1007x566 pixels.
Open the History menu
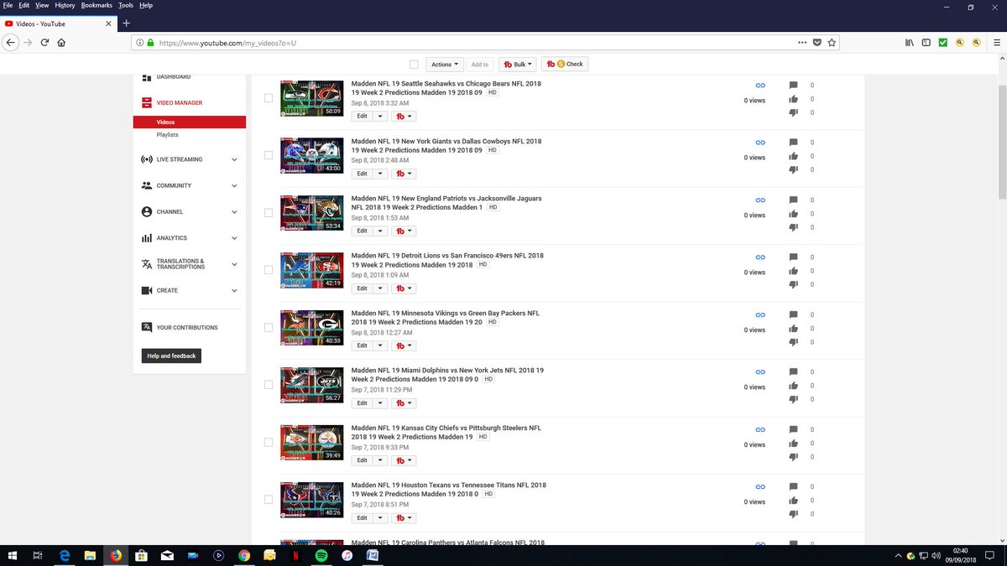(65, 5)
